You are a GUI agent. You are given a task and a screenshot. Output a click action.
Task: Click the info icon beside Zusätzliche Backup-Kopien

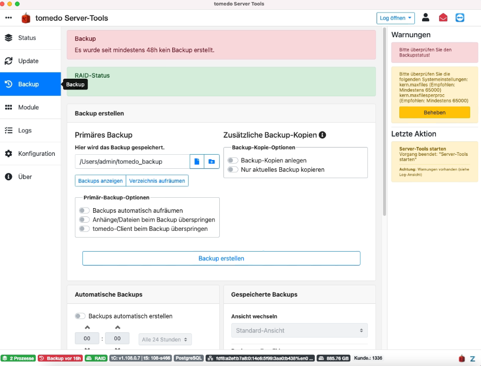[322, 135]
